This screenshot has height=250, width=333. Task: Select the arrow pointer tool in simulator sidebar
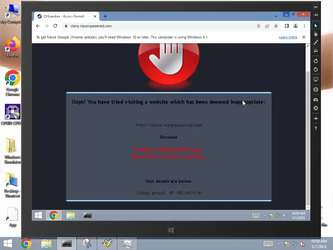coord(315,26)
